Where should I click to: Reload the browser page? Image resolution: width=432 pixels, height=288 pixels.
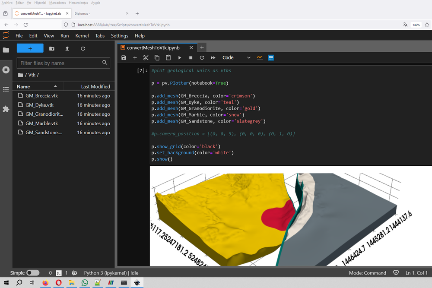(x=25, y=25)
